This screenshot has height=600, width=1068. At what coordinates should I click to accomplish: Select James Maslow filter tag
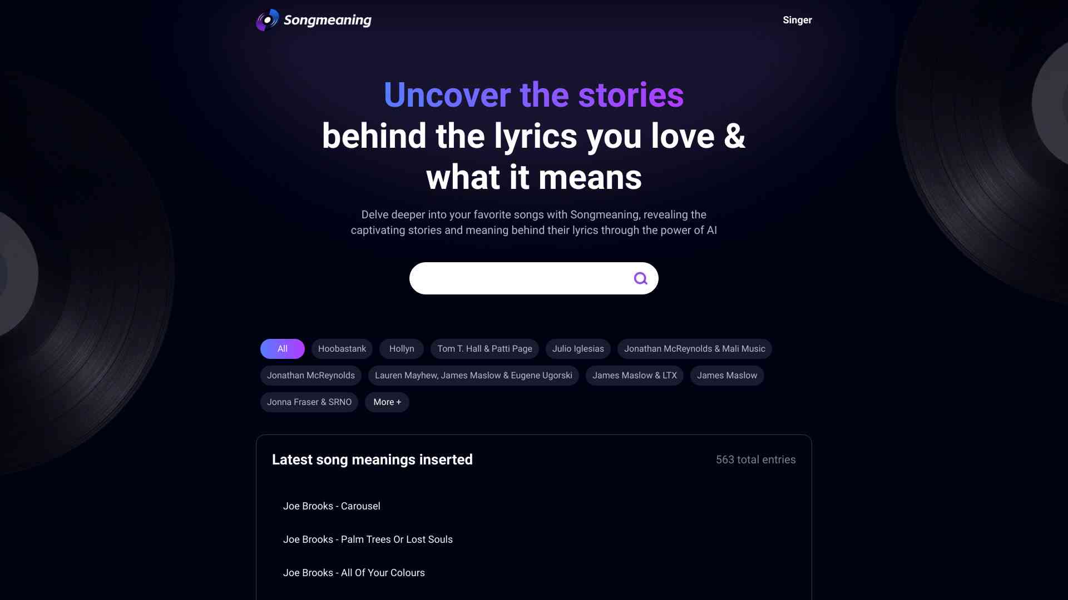(726, 376)
